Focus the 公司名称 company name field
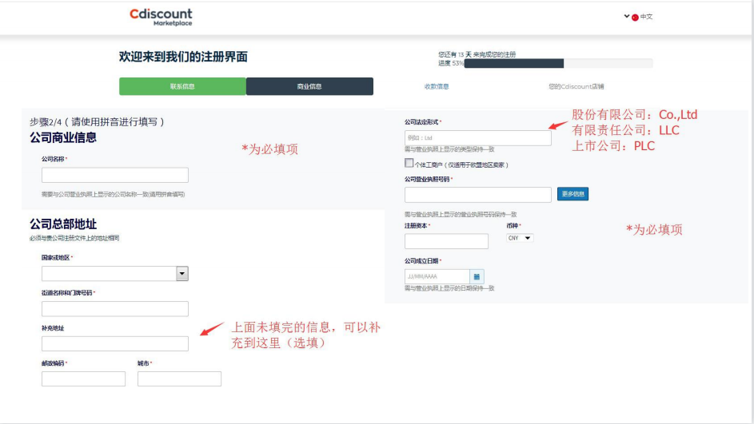Screen dimensions: 754x424 [x=115, y=175]
